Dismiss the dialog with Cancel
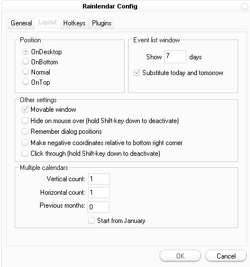This screenshot has width=250, height=267. click(x=226, y=256)
